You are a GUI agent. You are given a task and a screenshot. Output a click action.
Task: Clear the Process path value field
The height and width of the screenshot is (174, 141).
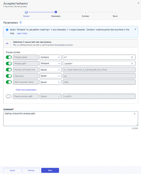pos(132,63)
